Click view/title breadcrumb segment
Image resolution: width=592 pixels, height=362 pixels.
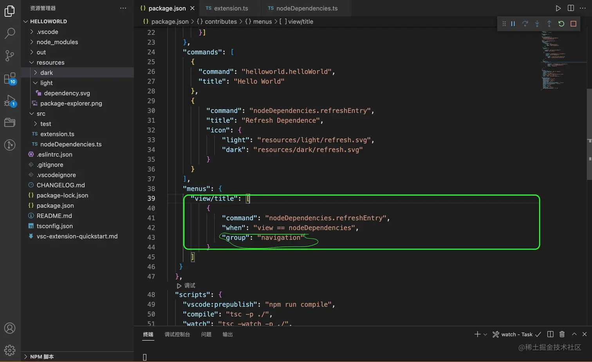pos(296,22)
